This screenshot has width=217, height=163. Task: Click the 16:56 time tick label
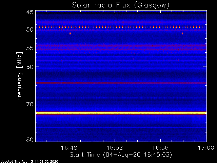[x=160, y=148]
